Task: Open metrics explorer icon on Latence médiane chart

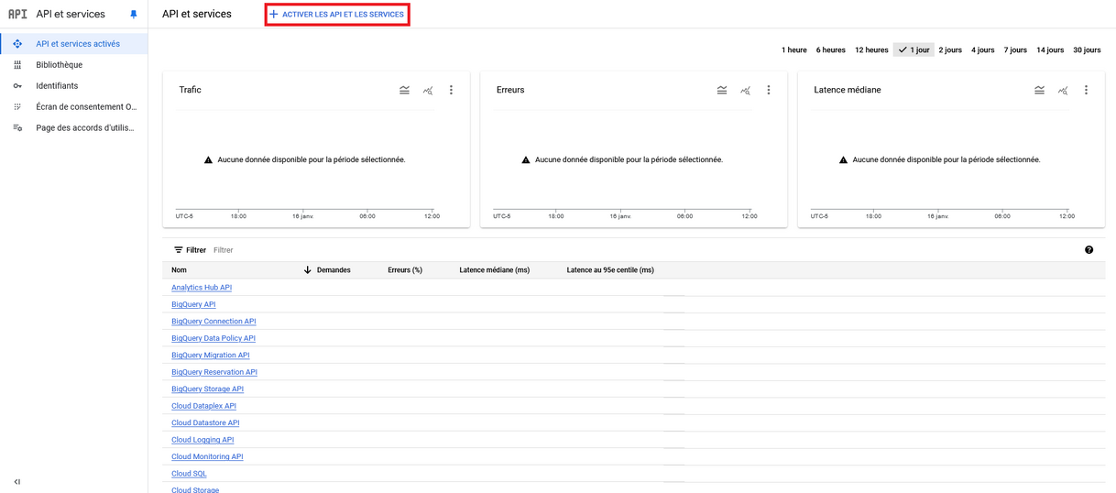Action: 1063,91
